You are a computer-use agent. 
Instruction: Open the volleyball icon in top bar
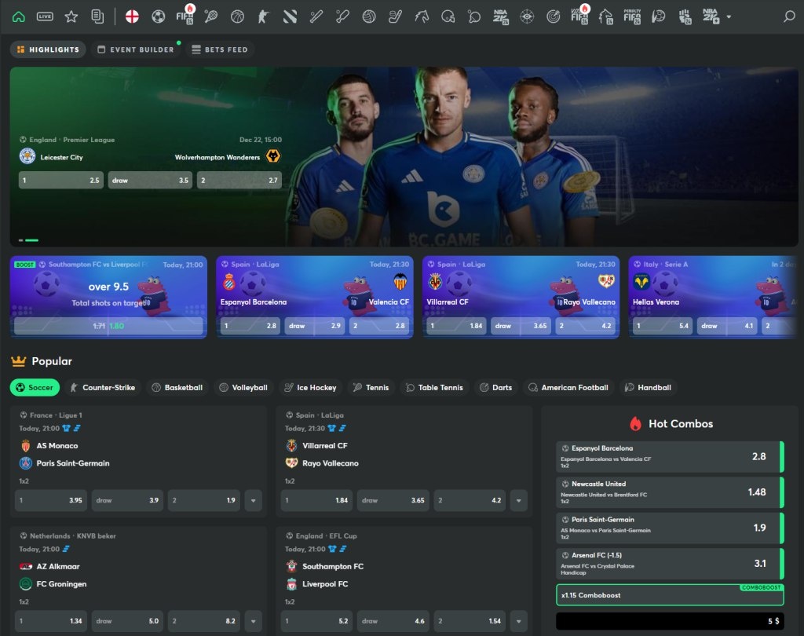pos(369,16)
